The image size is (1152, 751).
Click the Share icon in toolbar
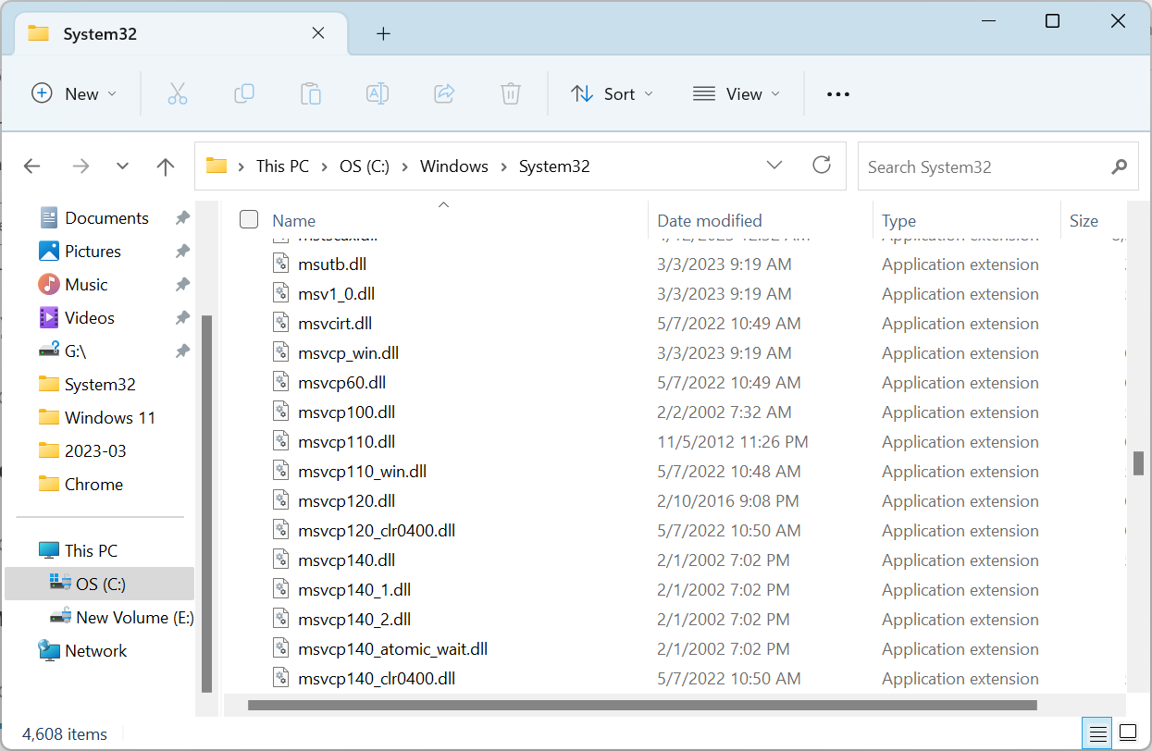point(444,93)
